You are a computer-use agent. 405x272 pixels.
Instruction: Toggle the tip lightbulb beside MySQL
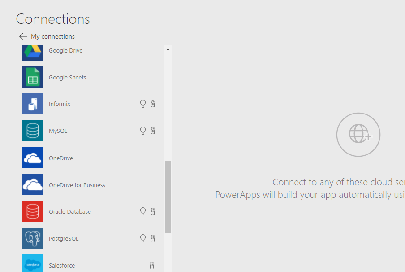[x=142, y=131]
